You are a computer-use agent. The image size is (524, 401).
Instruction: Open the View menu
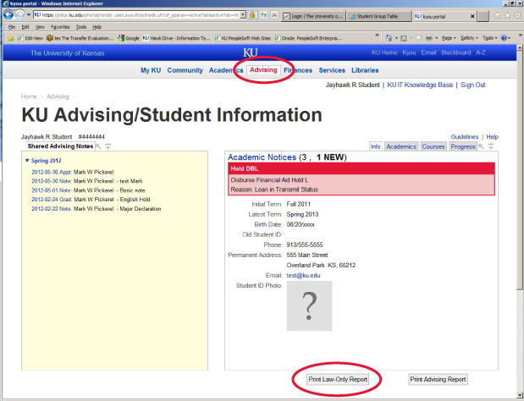40,27
